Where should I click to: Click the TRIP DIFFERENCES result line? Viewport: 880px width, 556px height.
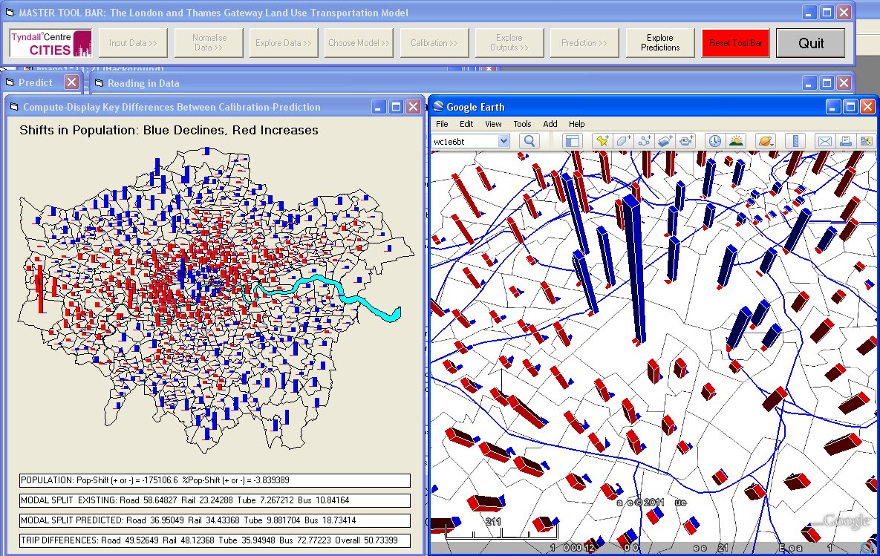pos(215,540)
